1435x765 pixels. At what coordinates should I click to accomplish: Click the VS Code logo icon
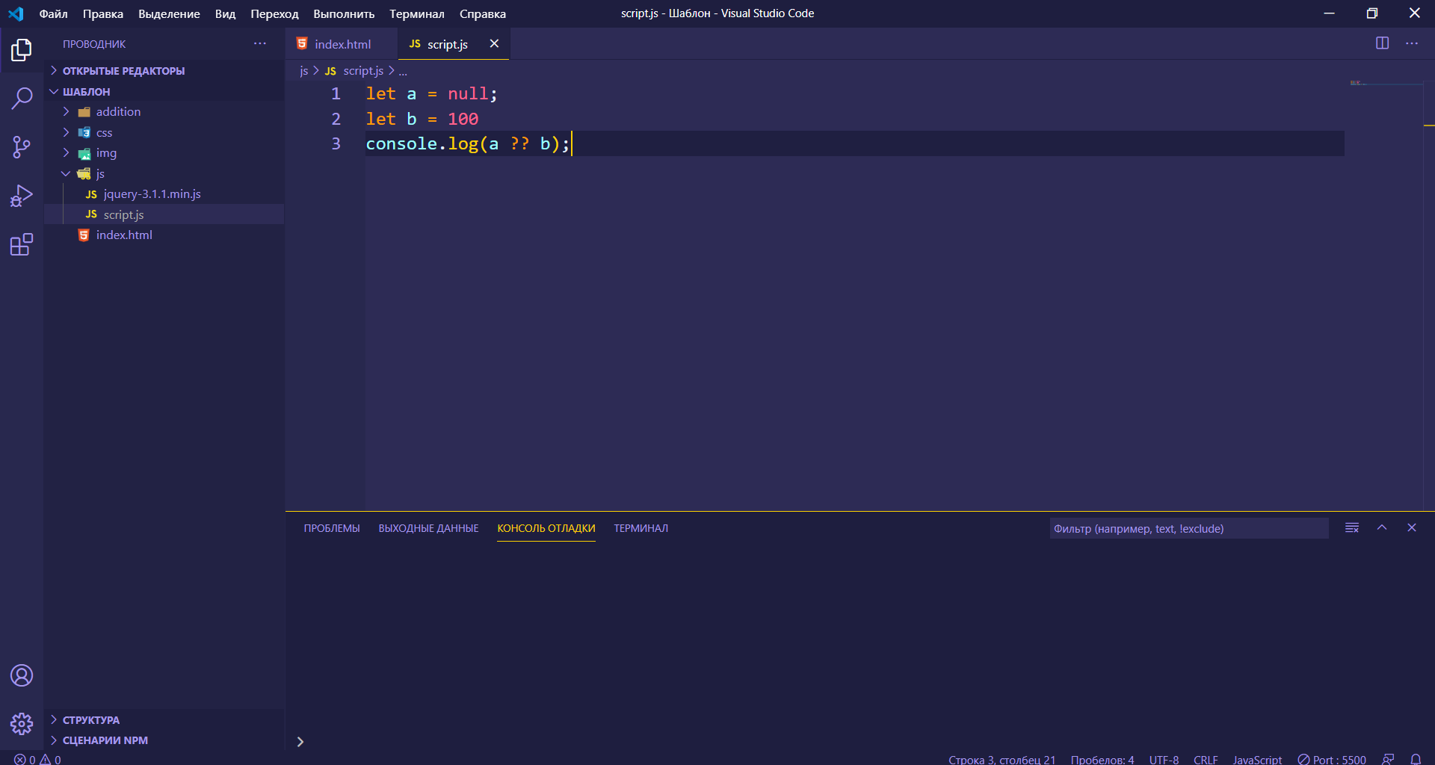click(16, 13)
